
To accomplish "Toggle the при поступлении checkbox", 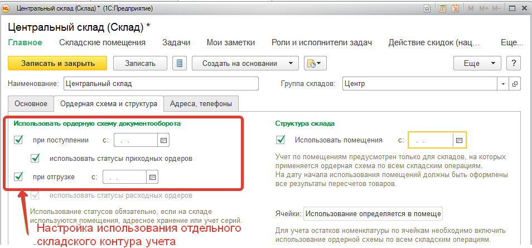I will (x=18, y=140).
